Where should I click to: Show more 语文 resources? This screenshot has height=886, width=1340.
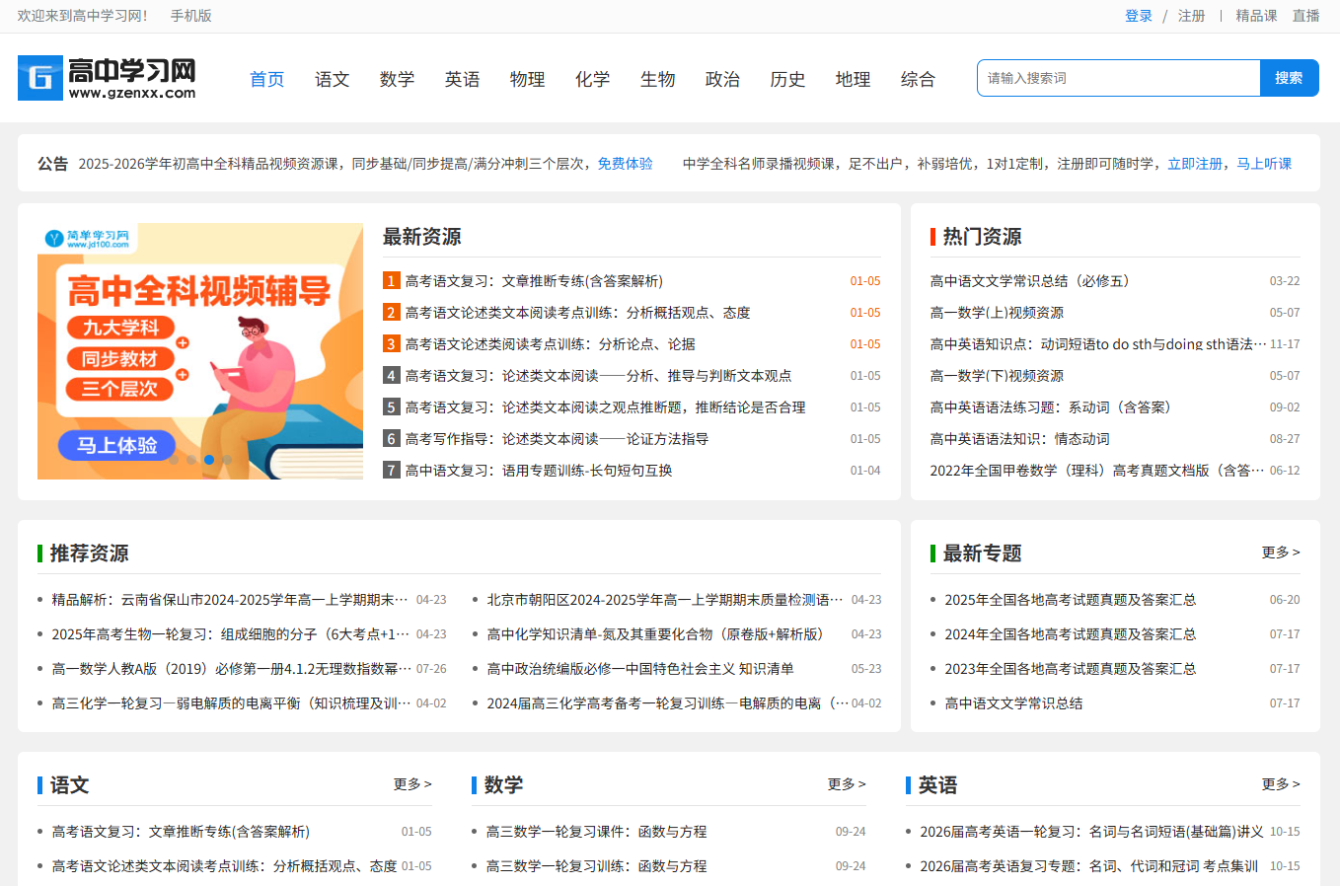click(411, 784)
